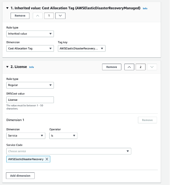Viewport: 170px width, 185px height.
Task: Click AWSElasticDisasterRecovery chip label
Action: (26, 159)
